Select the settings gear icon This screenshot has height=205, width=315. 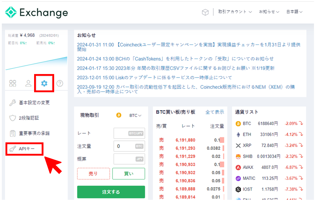click(44, 83)
